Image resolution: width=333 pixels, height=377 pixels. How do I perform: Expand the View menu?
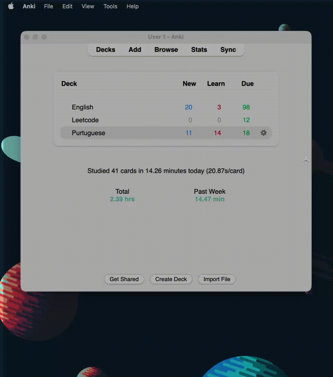pos(88,6)
